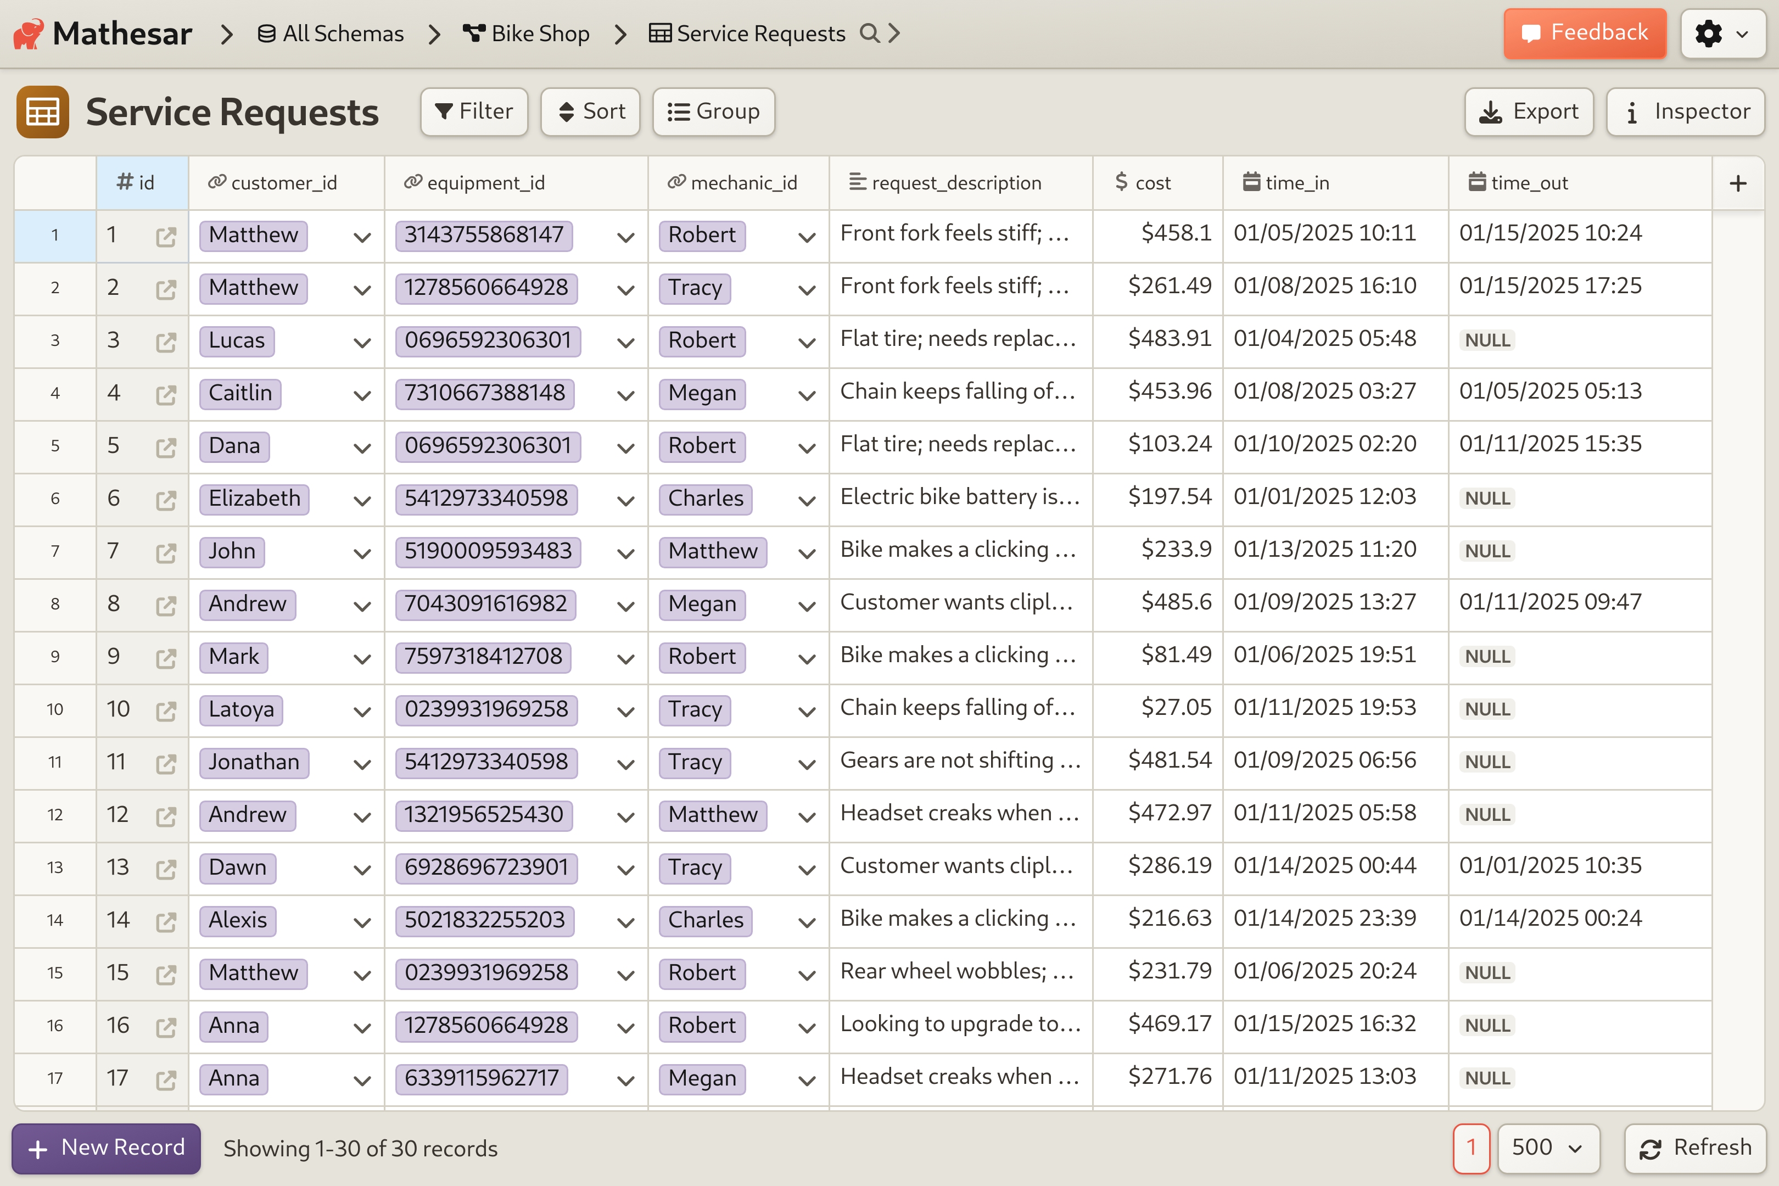1779x1186 pixels.
Task: Expand equipment dropdown for 5190009593483
Action: click(x=625, y=553)
